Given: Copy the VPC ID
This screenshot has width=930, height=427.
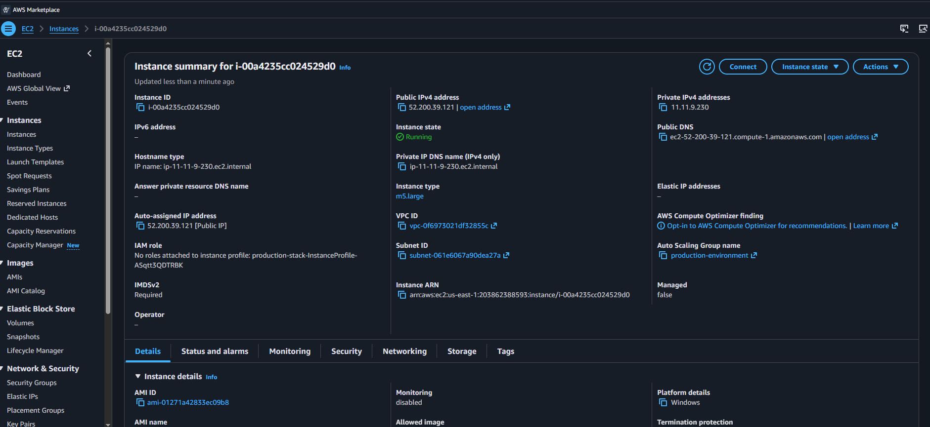Looking at the screenshot, I should (x=402, y=226).
